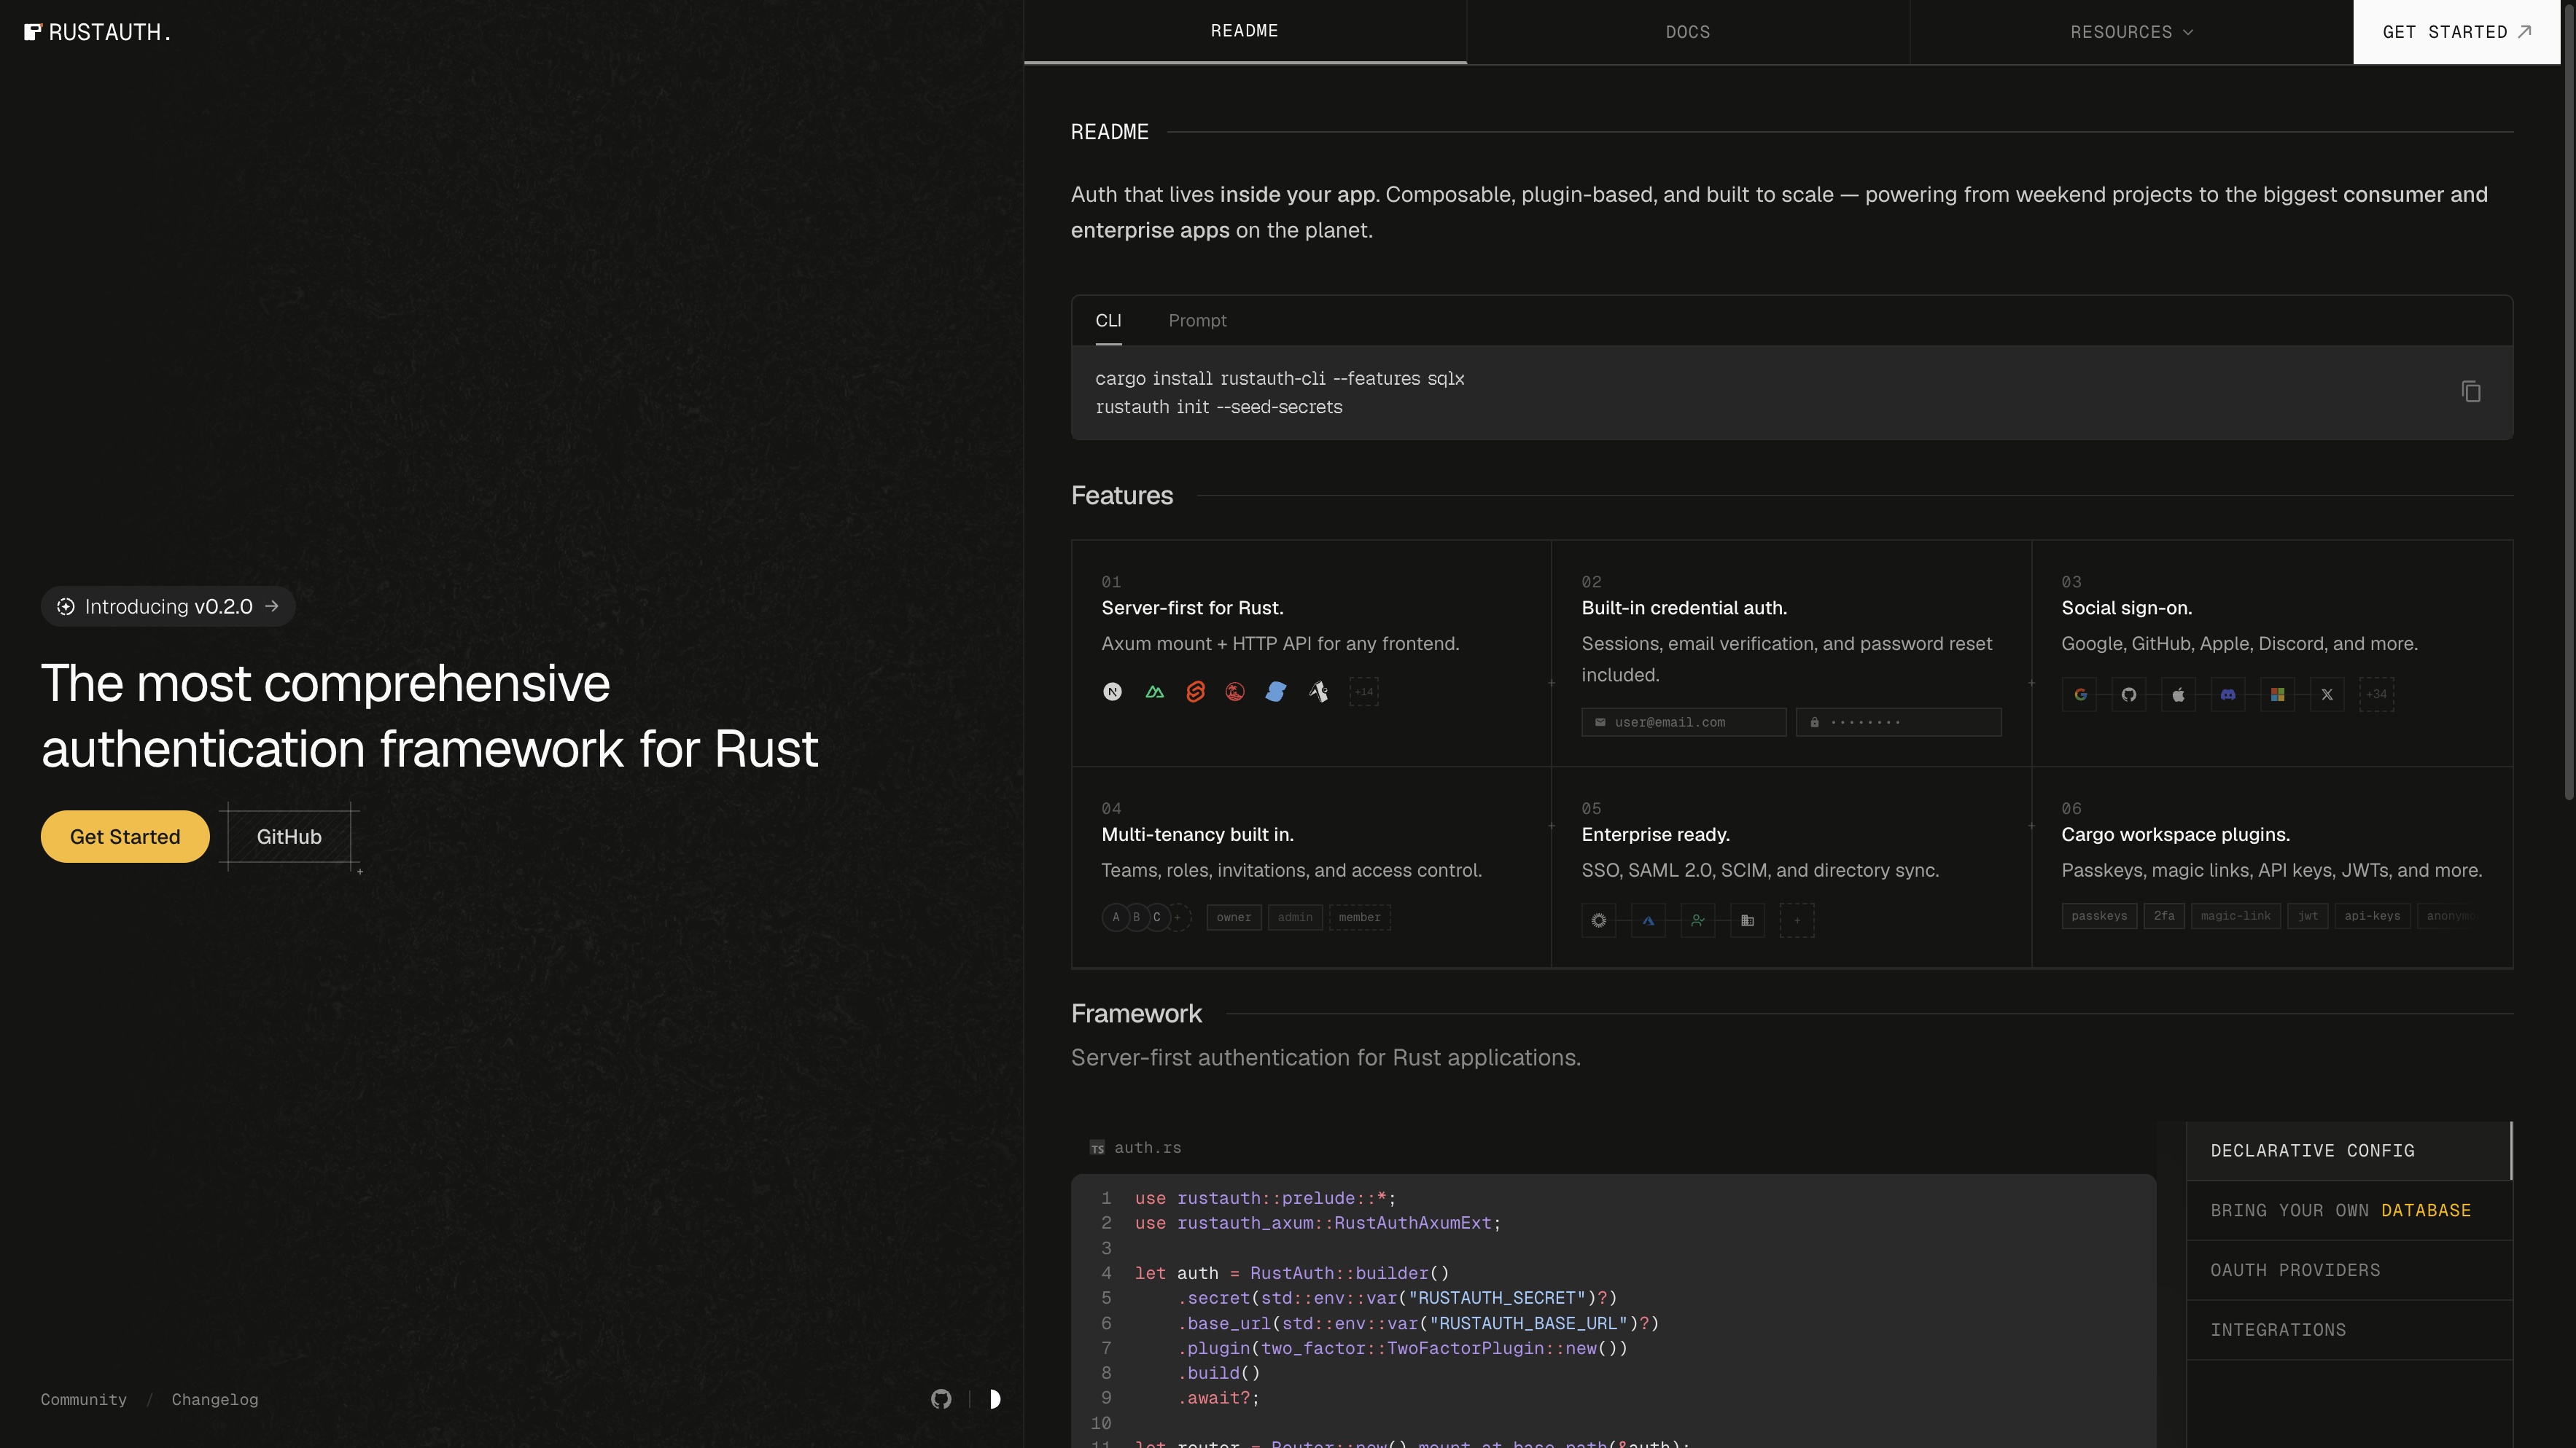Click the owner role tag
This screenshot has height=1448, width=2576.
click(1234, 917)
